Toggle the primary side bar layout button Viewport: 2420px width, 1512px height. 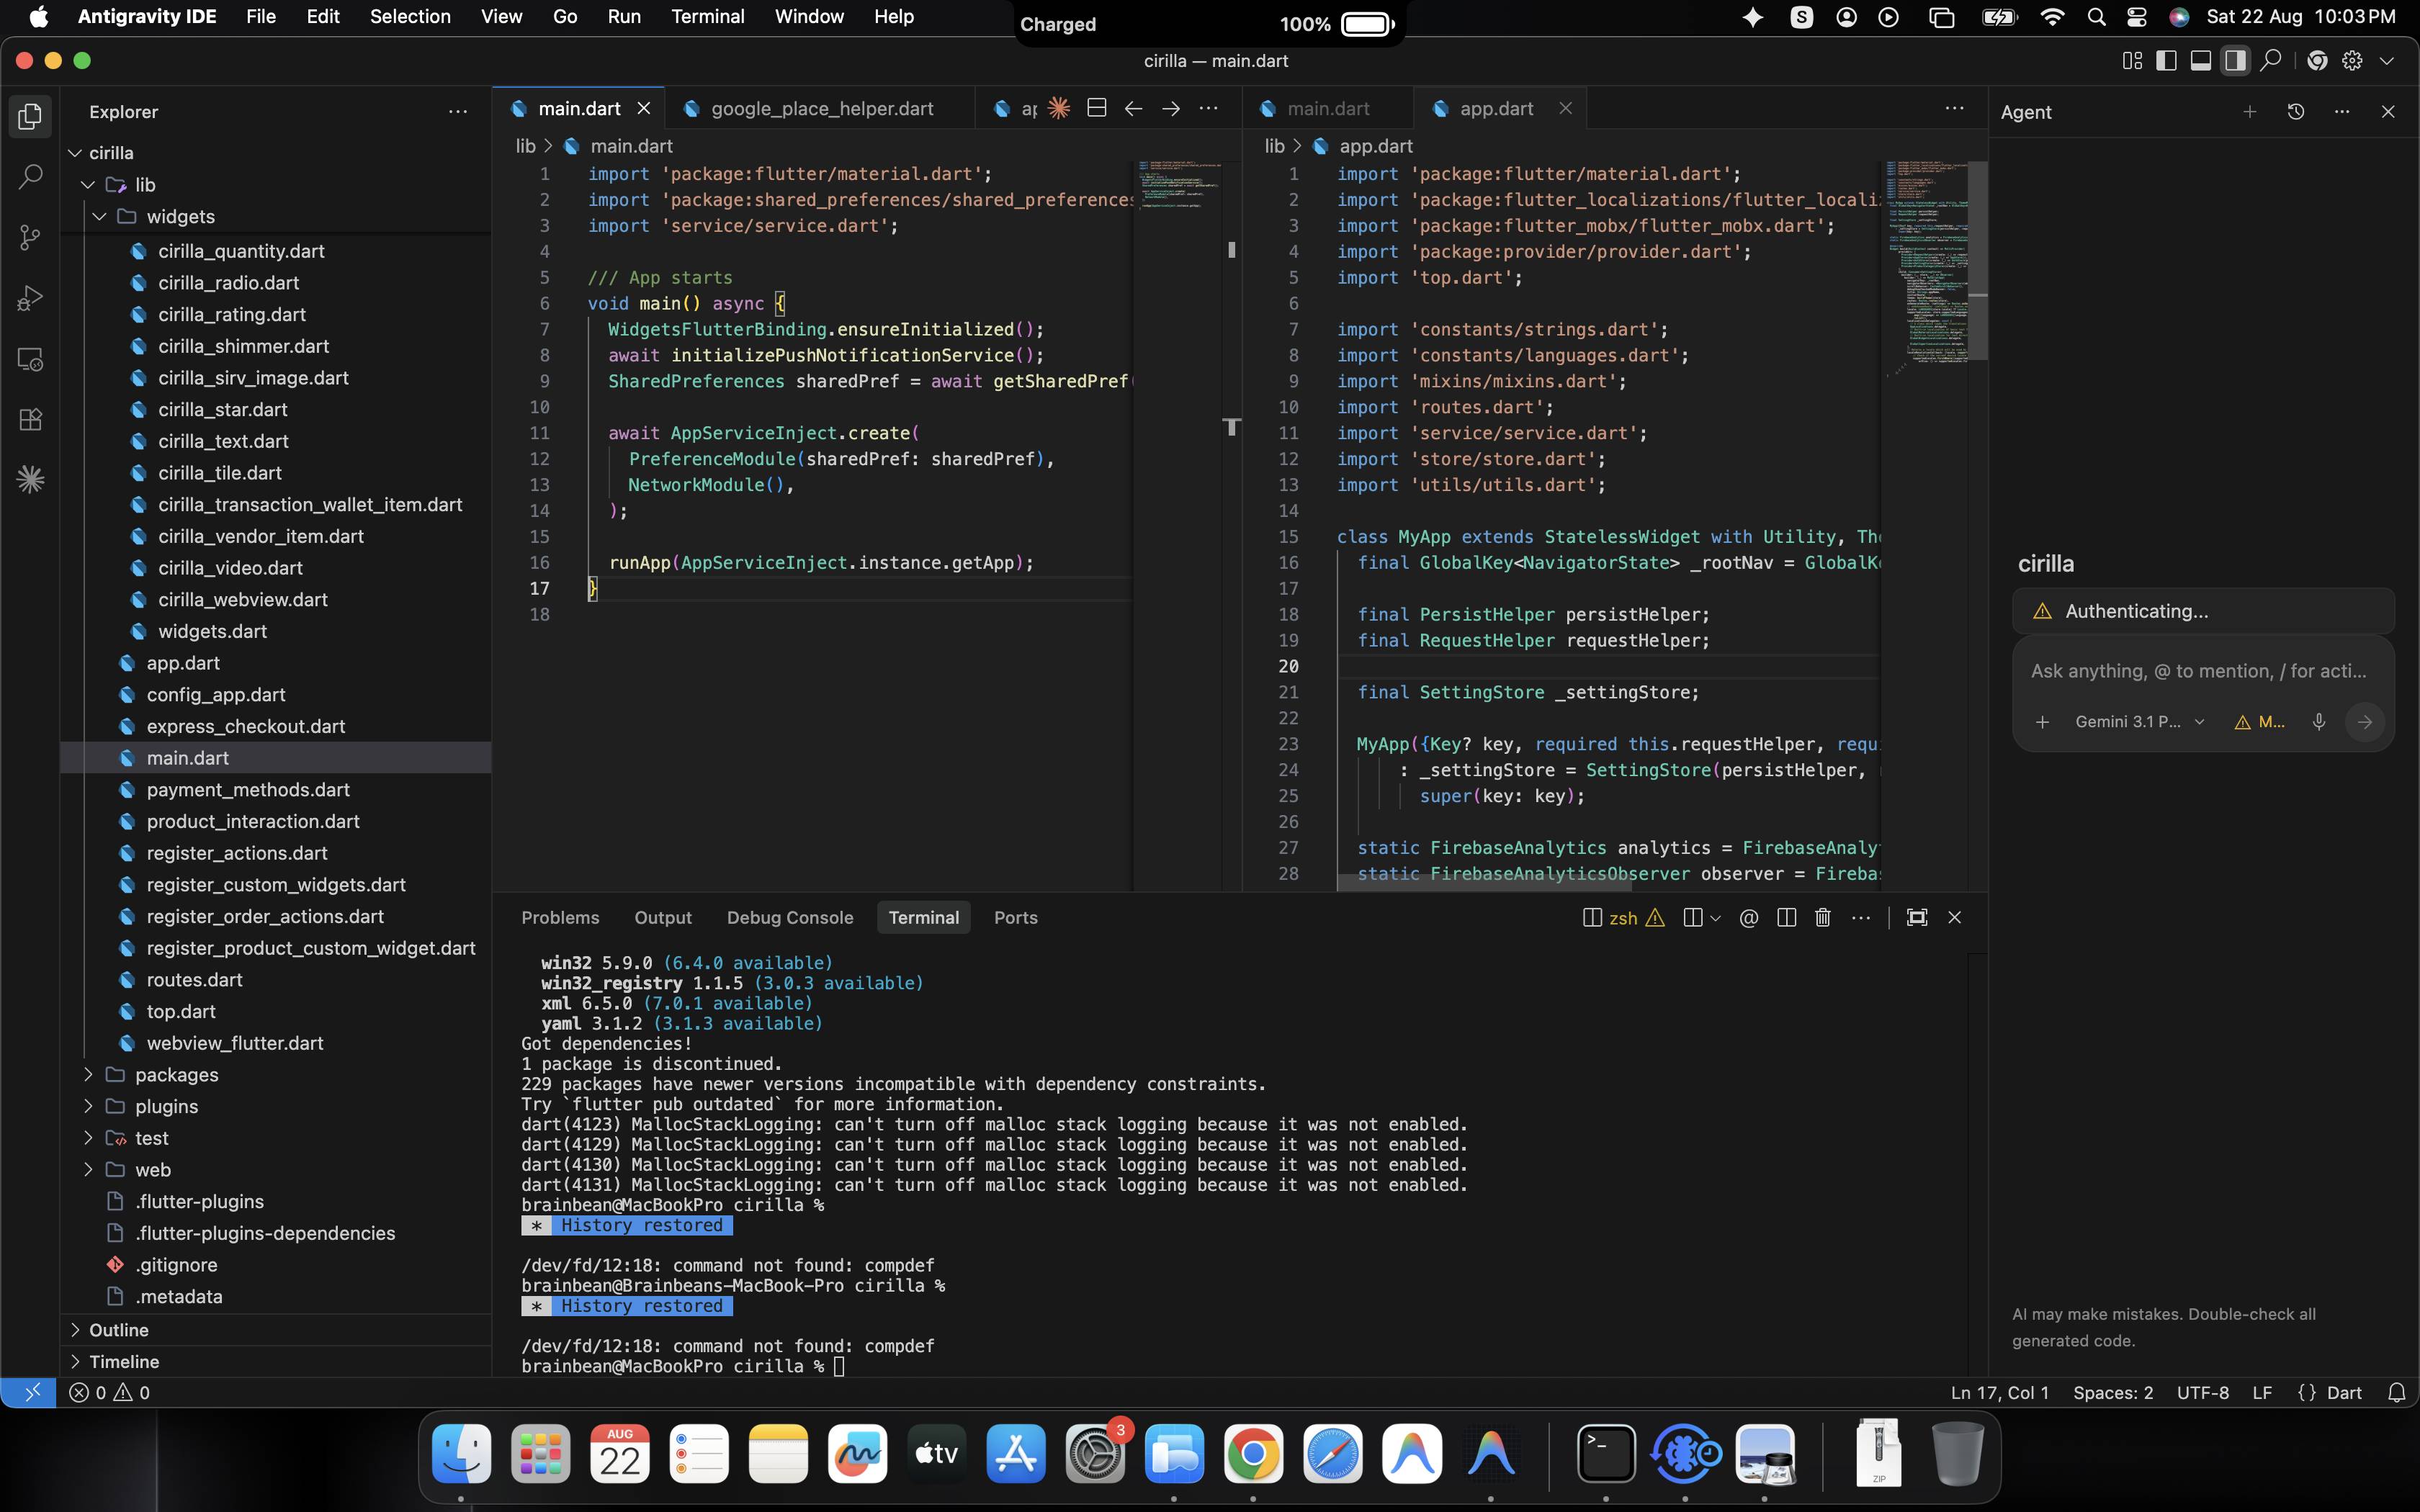[2166, 61]
